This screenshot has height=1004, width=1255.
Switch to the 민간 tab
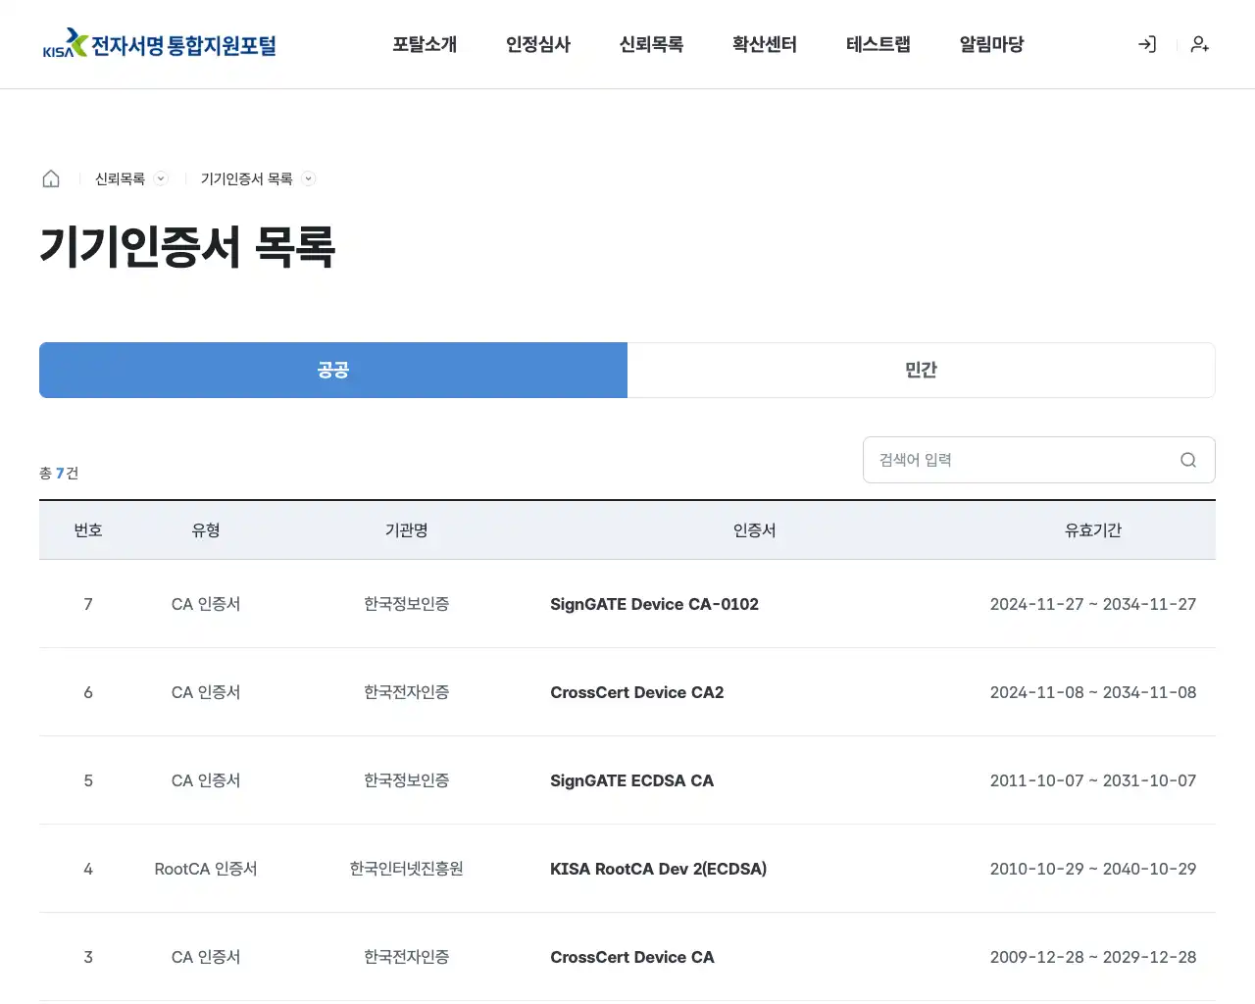[x=922, y=370]
